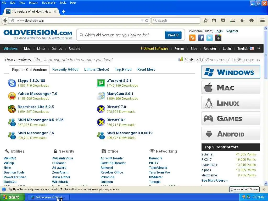Screen dimensions: 268x201
Task: Click the Pocket icon in toolbar
Action: (x=223, y=20)
